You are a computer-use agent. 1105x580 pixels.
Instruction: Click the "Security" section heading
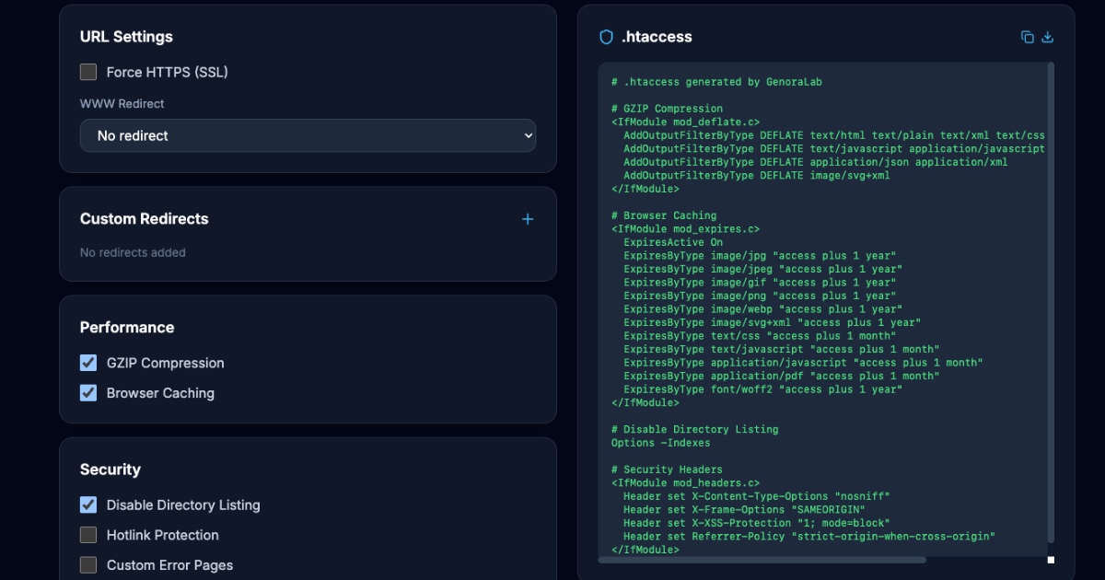tap(110, 470)
